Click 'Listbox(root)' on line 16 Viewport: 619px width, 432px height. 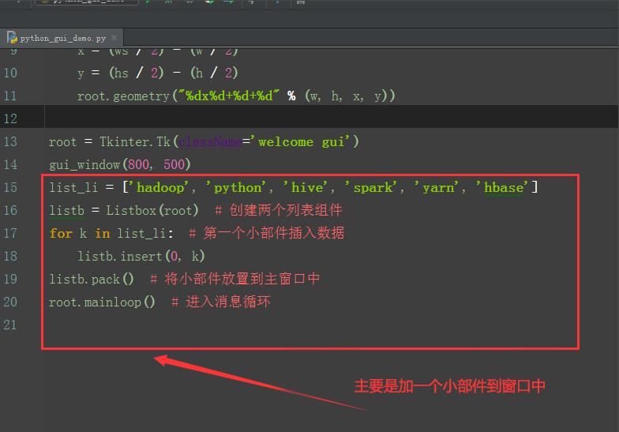152,210
